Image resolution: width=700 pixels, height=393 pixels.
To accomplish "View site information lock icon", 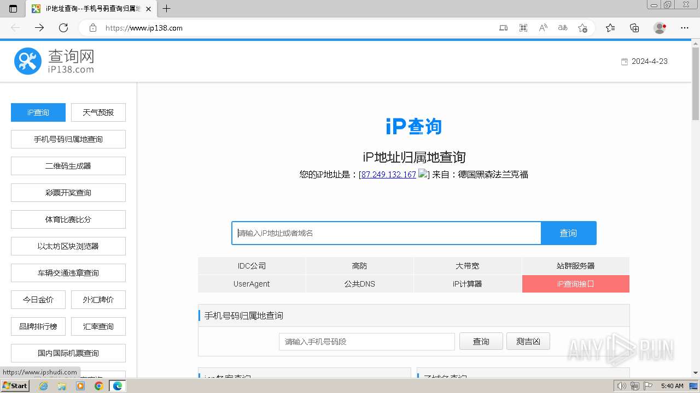I will (x=93, y=28).
